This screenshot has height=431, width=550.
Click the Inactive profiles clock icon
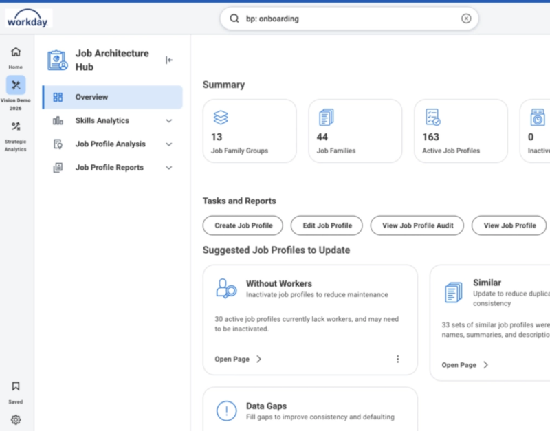[538, 117]
